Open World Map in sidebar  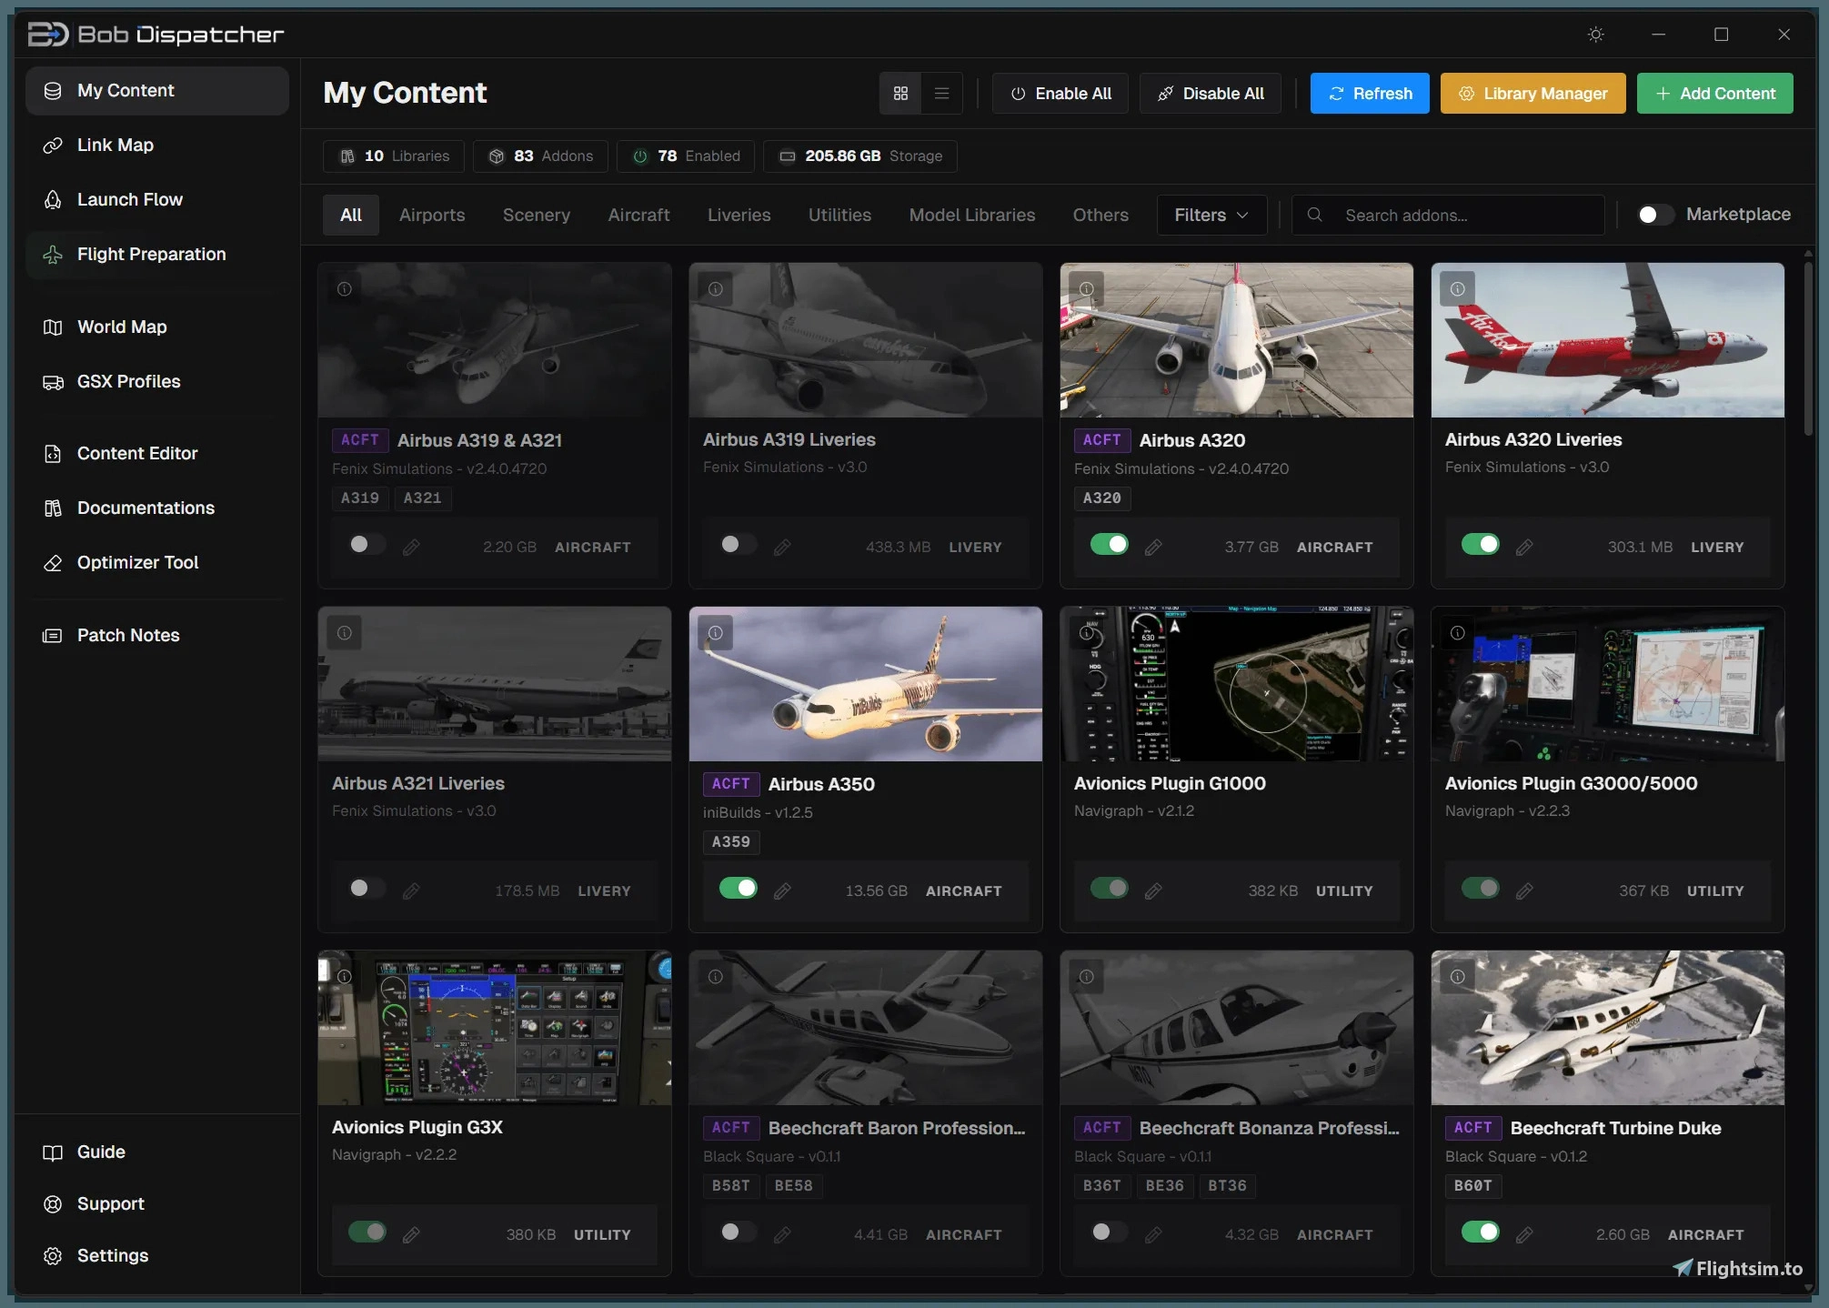click(156, 327)
